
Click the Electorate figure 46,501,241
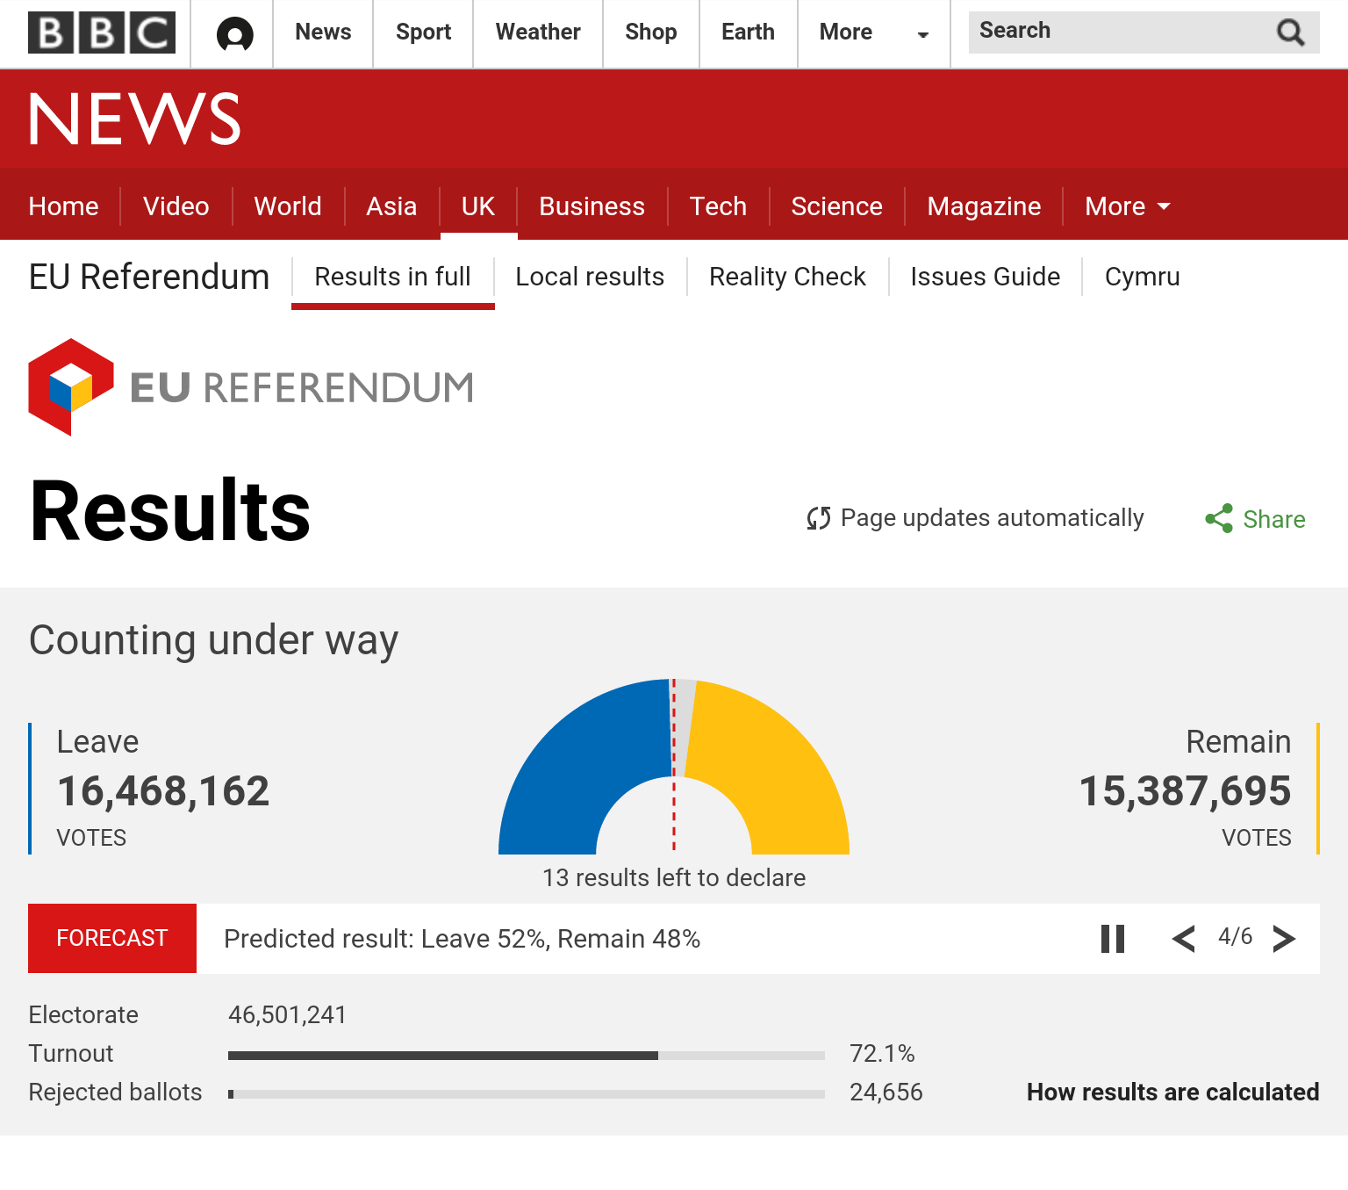click(x=288, y=1014)
